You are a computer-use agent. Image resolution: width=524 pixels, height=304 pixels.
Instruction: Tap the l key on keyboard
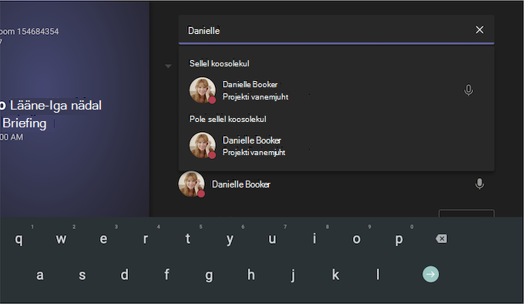coord(378,274)
